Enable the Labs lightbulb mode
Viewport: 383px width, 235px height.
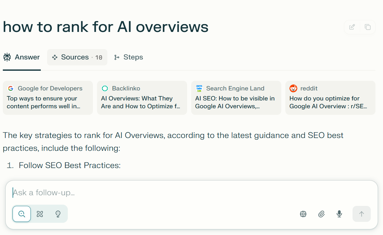tap(58, 214)
